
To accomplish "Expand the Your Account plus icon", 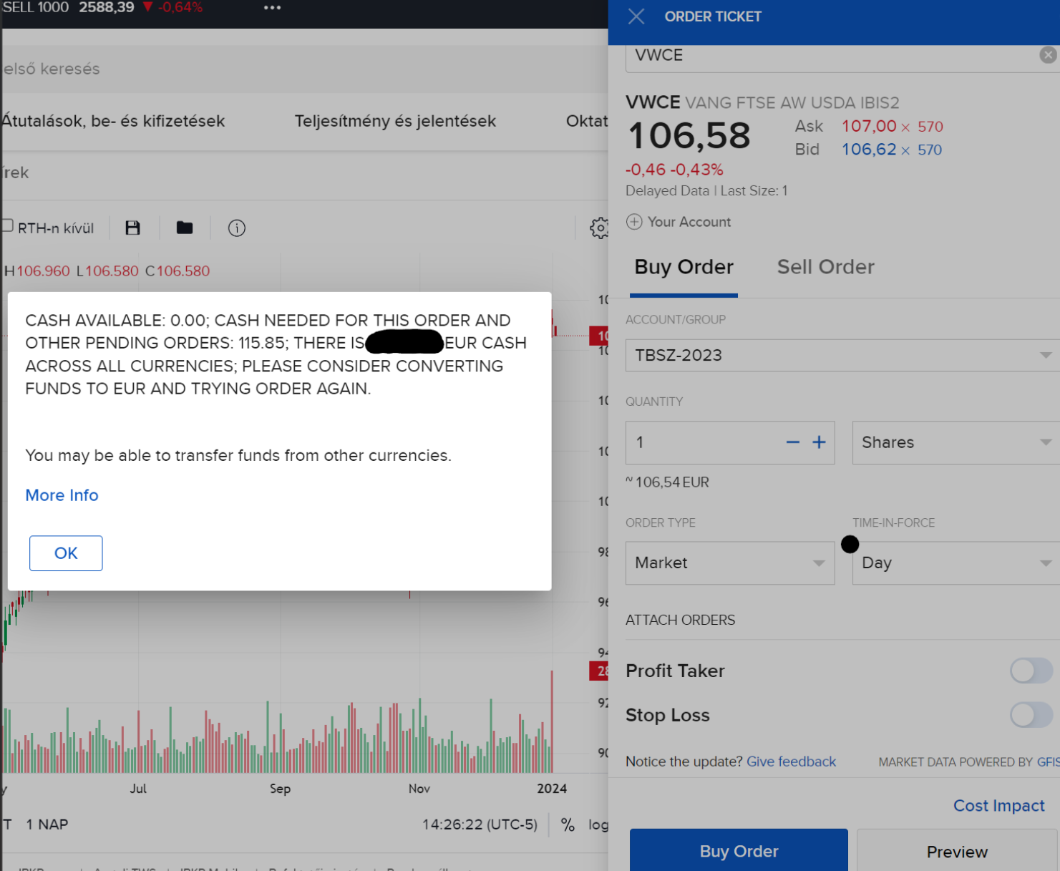I will pyautogui.click(x=634, y=222).
